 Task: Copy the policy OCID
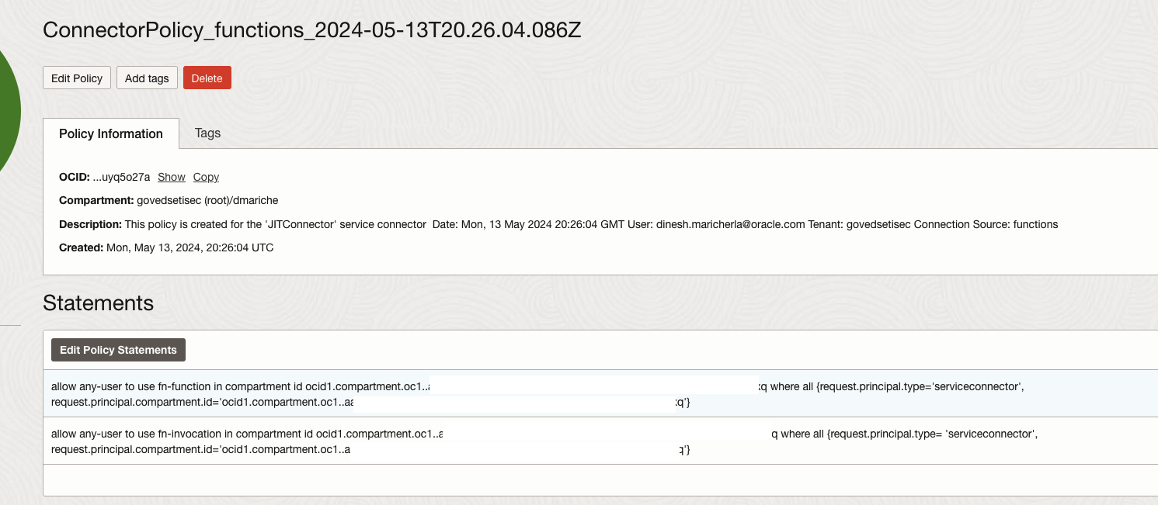(206, 177)
